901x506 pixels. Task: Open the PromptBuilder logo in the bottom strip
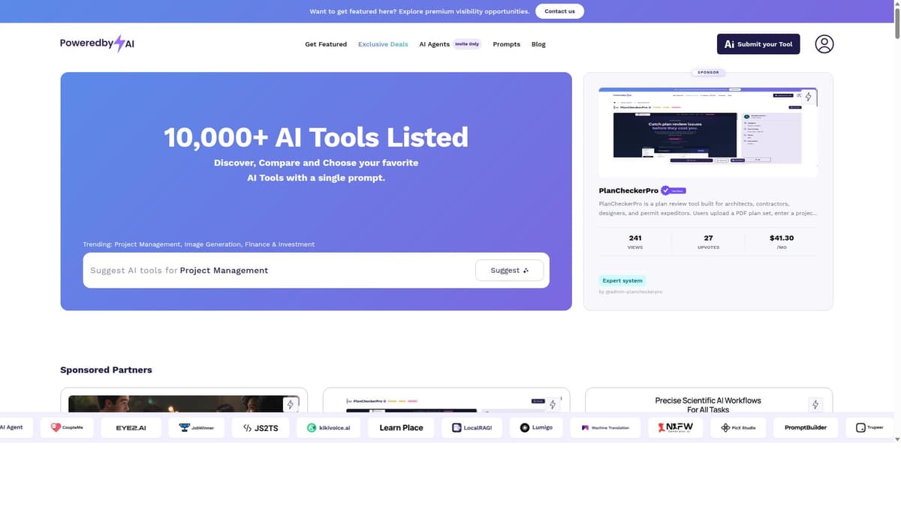click(x=806, y=427)
